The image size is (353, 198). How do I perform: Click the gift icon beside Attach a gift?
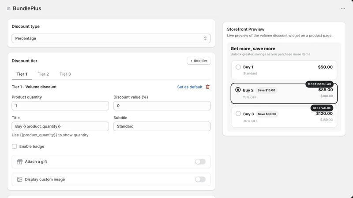19,161
